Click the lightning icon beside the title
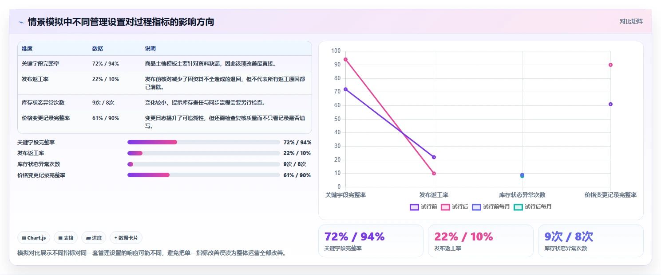Screen dimensions: 661x275 pos(21,22)
